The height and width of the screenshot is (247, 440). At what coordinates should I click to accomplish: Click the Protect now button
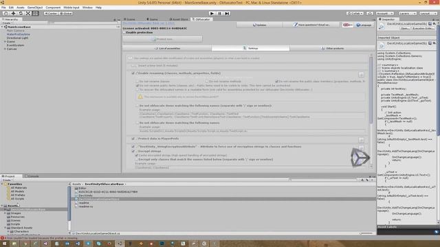click(x=162, y=39)
